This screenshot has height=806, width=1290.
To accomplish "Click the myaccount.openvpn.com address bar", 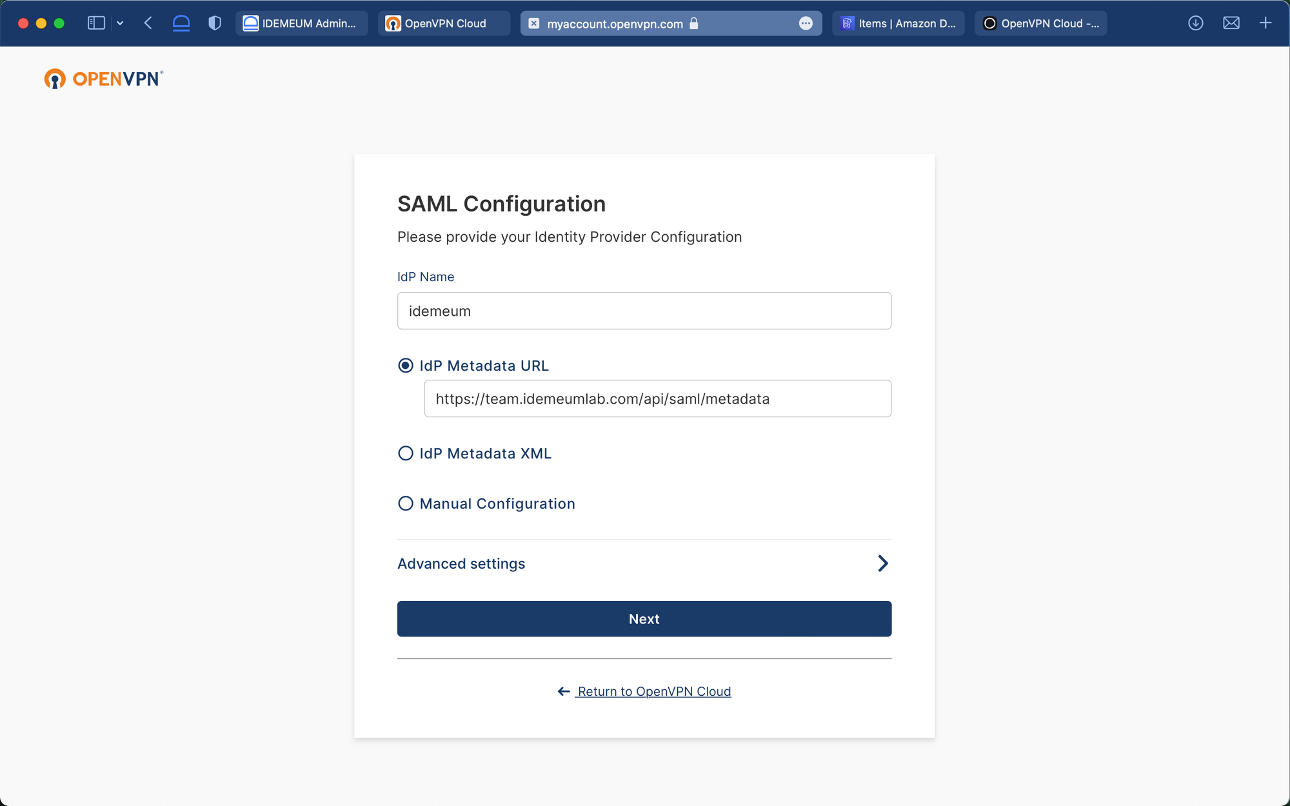I will point(671,23).
